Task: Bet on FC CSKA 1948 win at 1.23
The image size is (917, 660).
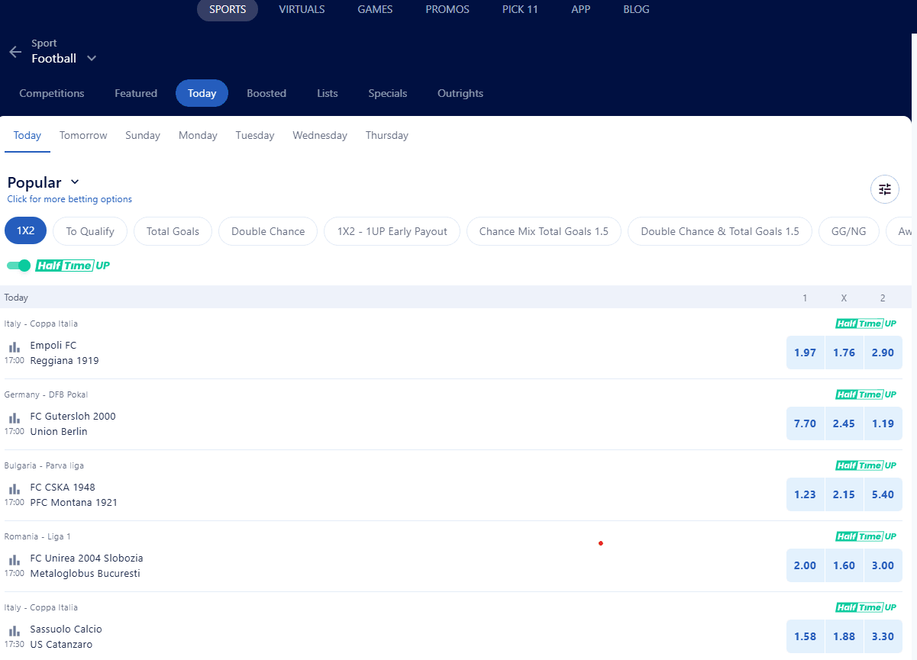Action: pos(806,494)
